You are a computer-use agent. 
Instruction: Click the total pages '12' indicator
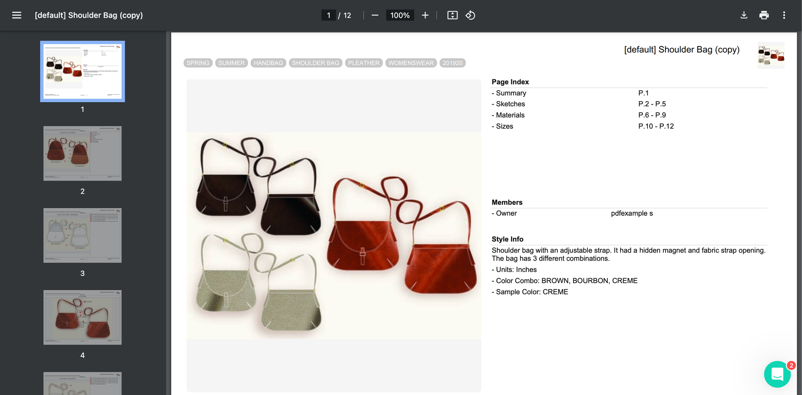[x=347, y=15]
